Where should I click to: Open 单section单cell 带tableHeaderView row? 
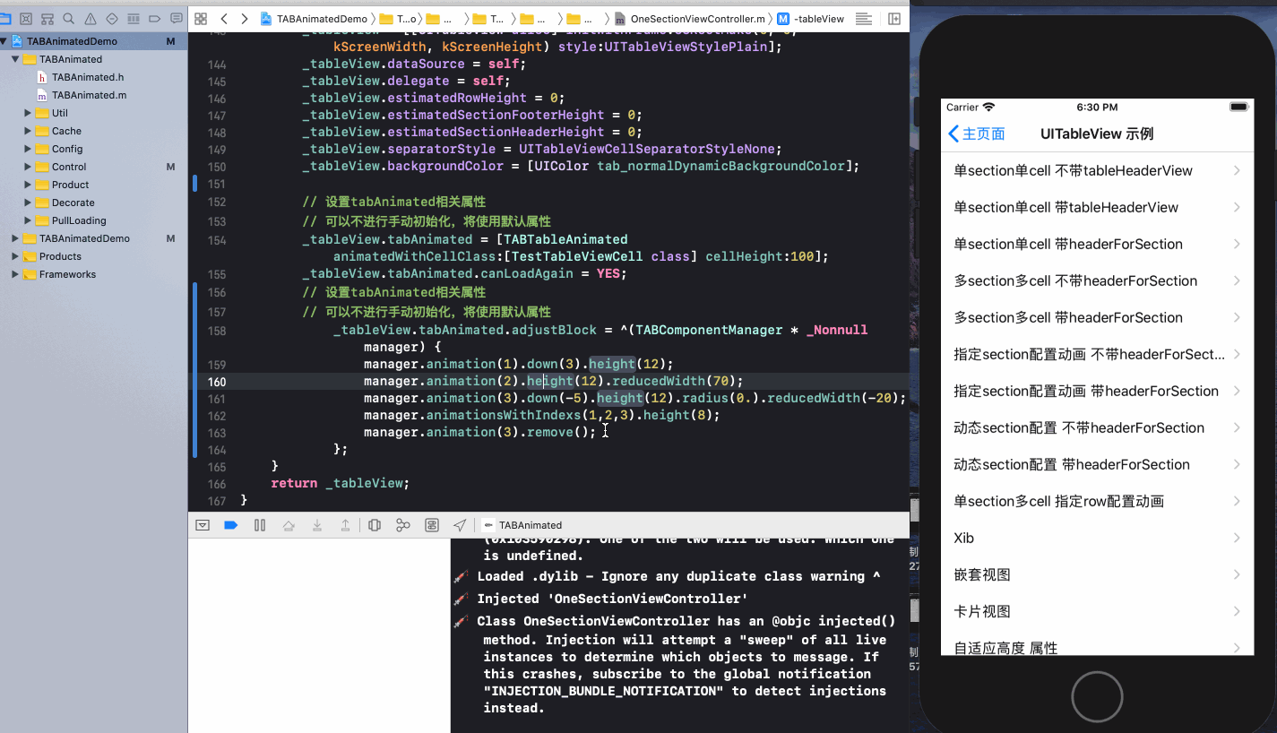click(1097, 207)
